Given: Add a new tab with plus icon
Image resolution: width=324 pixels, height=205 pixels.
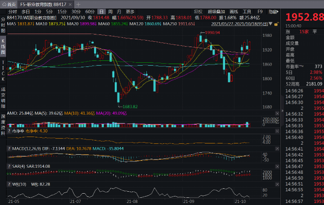Looking at the screenshot, I should coord(78,4).
